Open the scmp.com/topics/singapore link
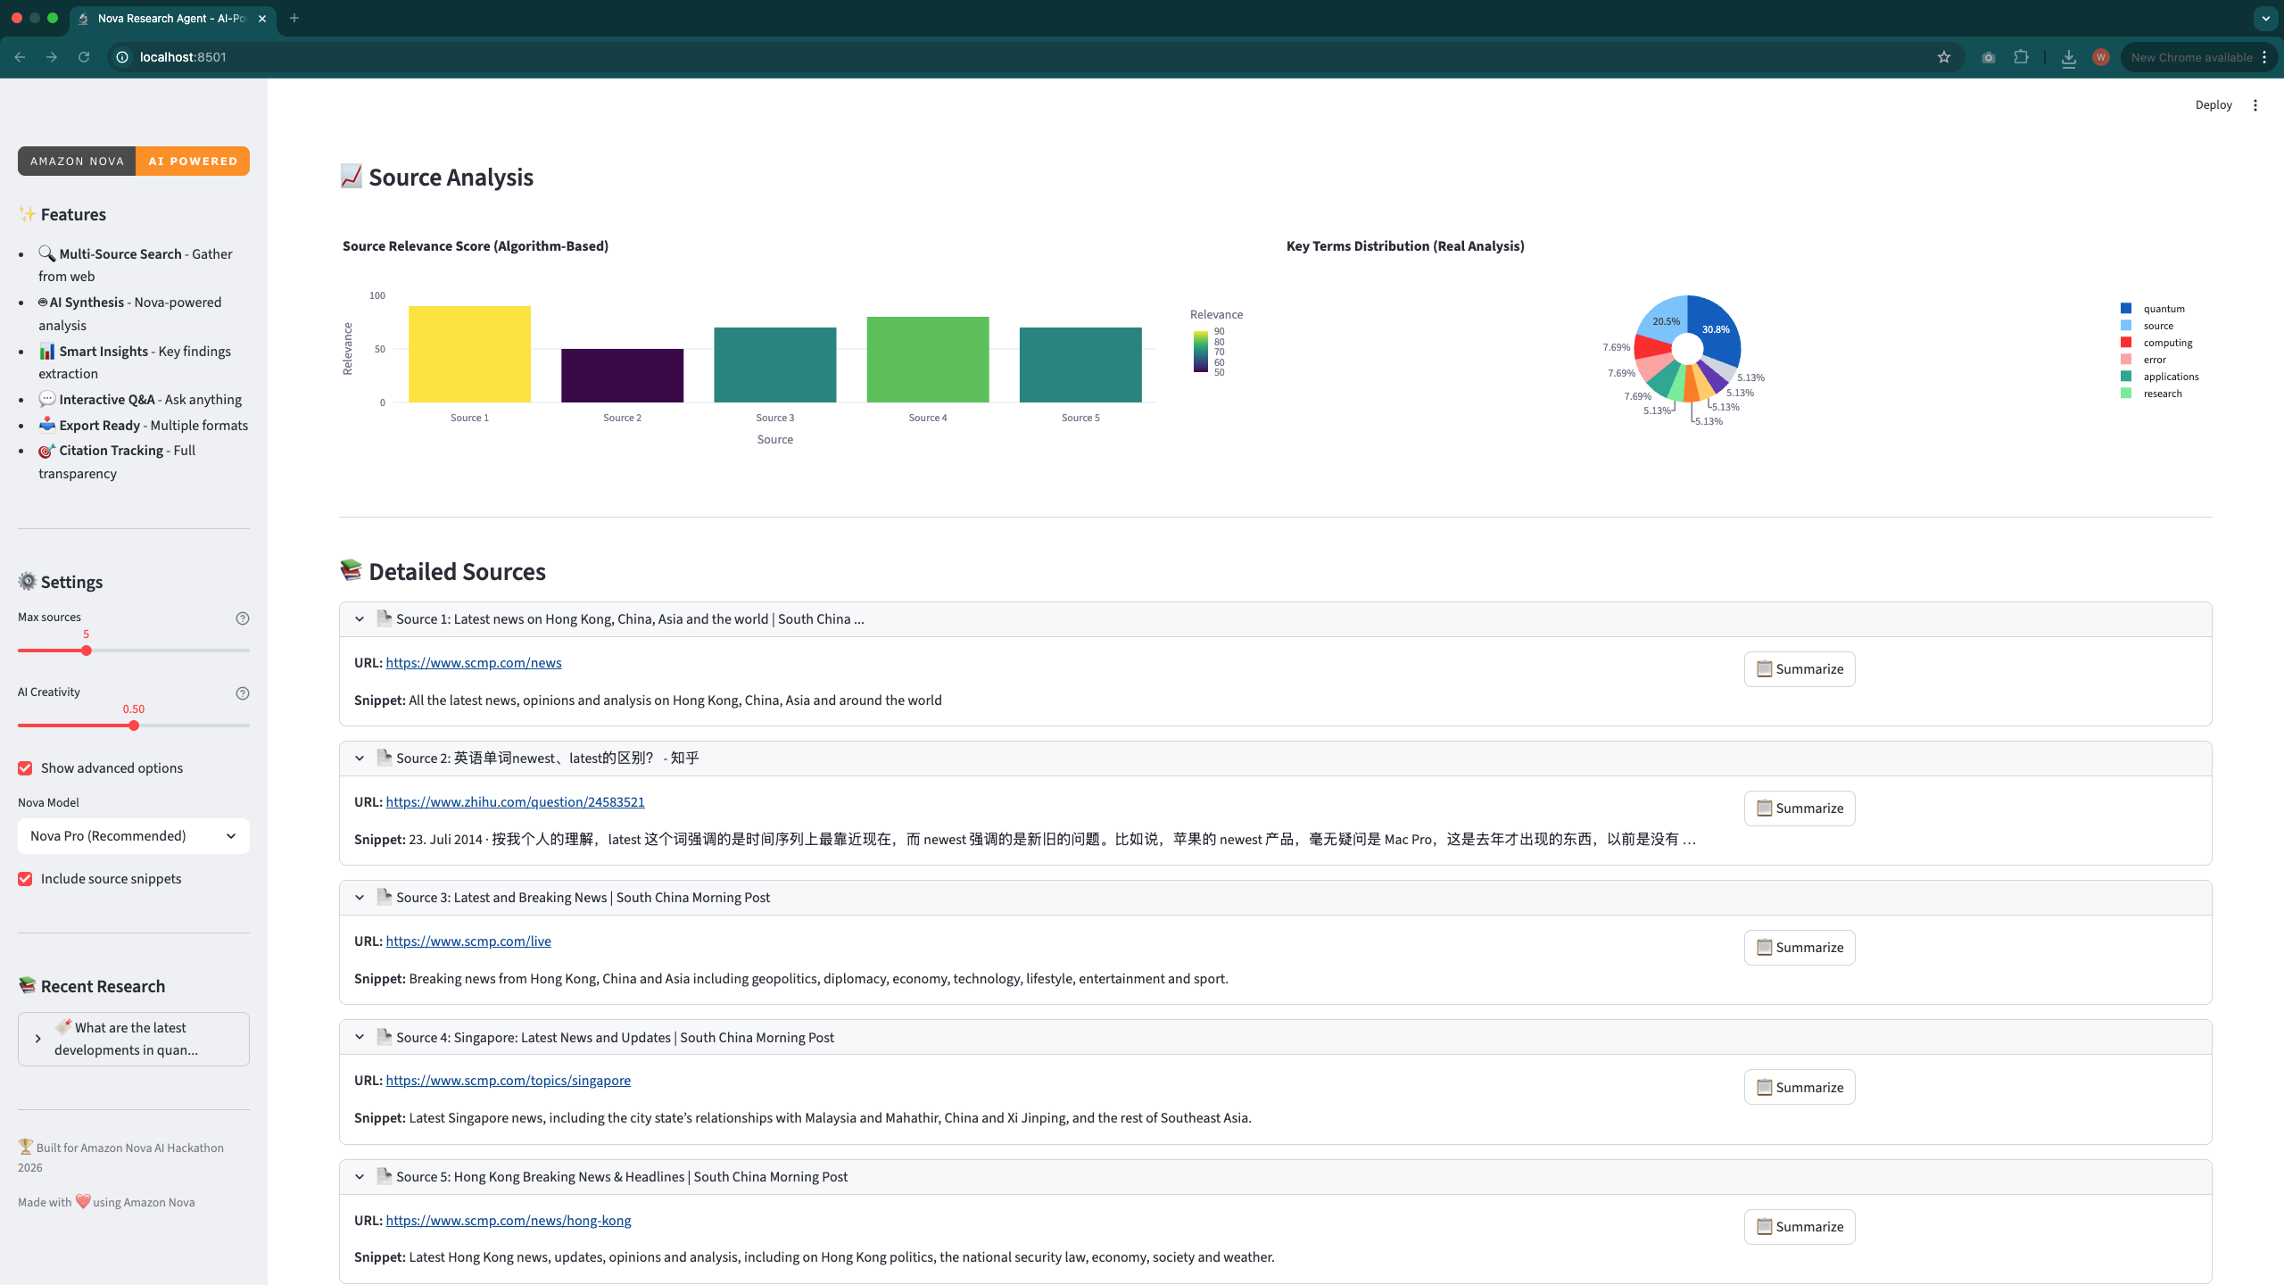 [508, 1081]
